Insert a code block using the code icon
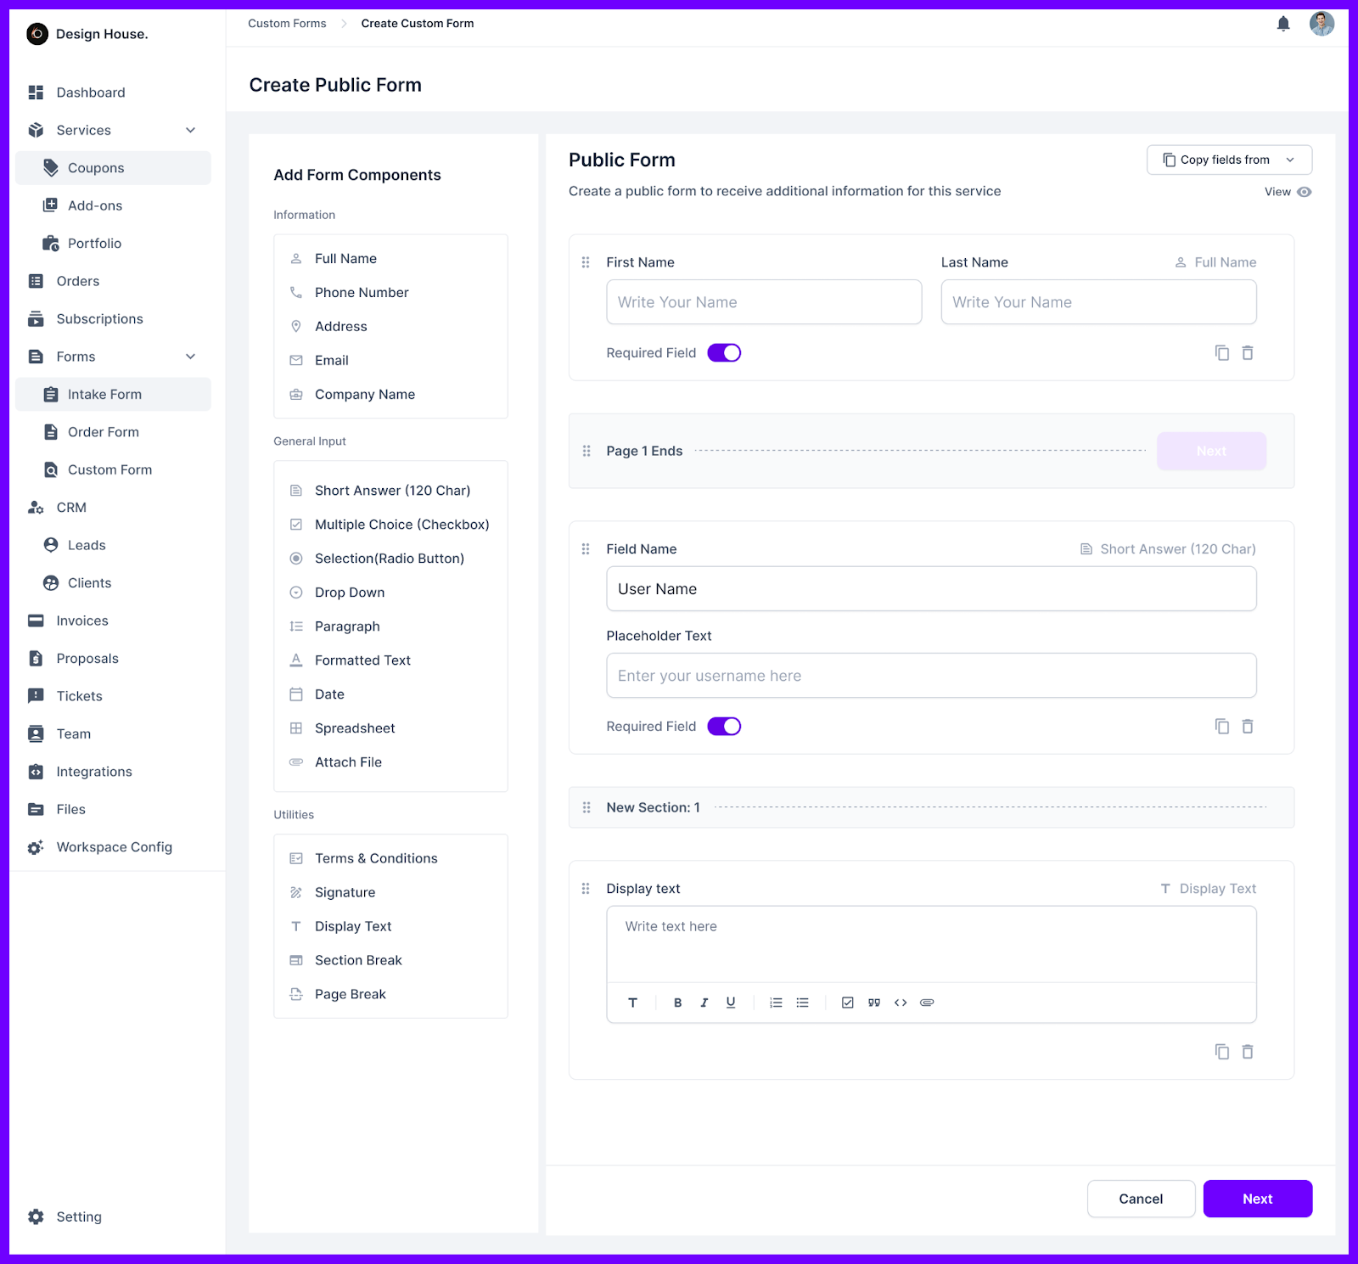 pyautogui.click(x=901, y=1003)
